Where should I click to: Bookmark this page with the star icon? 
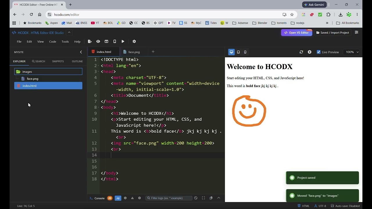click(x=292, y=15)
